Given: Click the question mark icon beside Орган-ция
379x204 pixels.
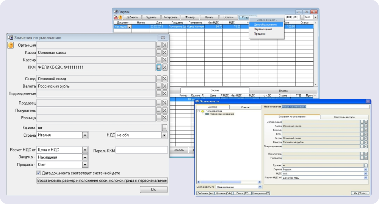Looking at the screenshot, I should tap(11, 45).
